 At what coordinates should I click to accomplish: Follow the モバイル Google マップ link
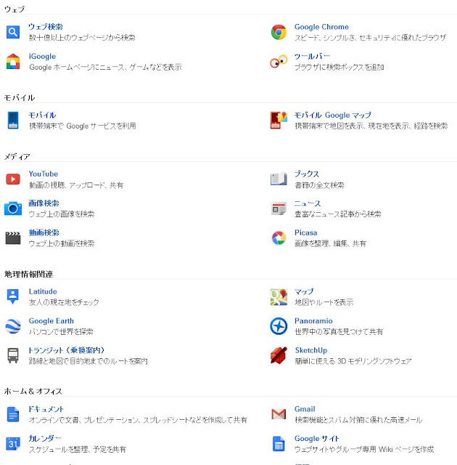[332, 115]
